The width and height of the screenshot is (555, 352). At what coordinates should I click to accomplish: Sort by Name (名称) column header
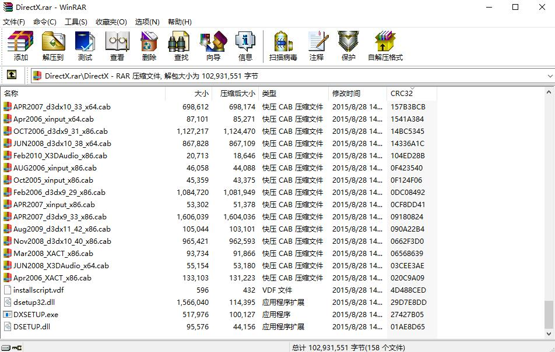[x=83, y=94]
